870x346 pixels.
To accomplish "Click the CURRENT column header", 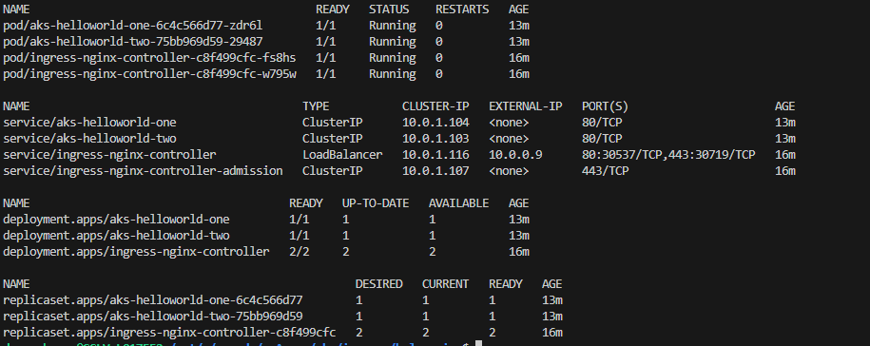I will 446,284.
